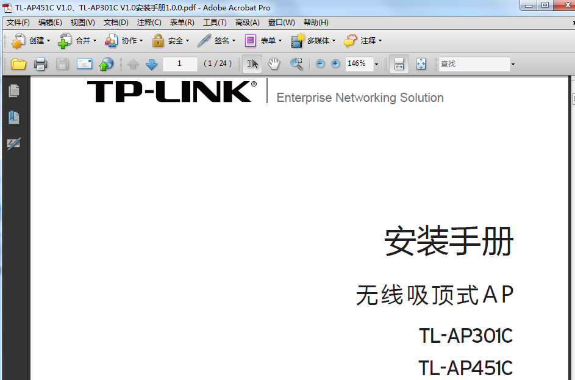Open the Tools (工具) menu
The height and width of the screenshot is (380, 575).
pos(215,23)
